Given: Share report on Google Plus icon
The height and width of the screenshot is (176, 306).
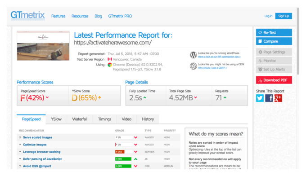Looking at the screenshot, I should tap(278, 98).
